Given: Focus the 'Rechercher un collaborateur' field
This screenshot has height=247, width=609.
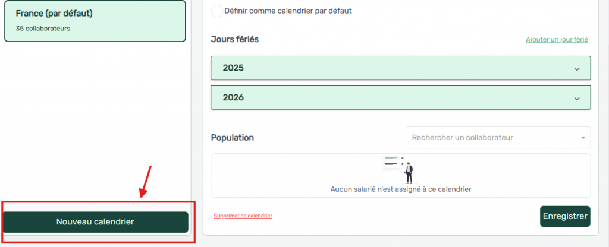Looking at the screenshot, I should (492, 138).
